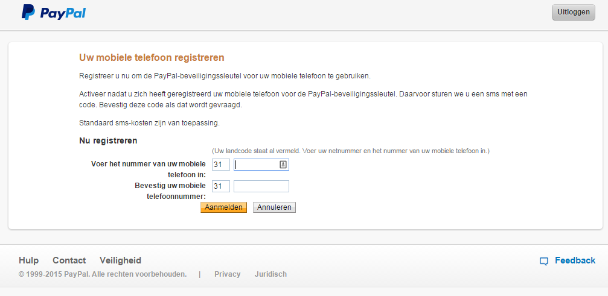Focus the confirm mobile number input field
Viewport: 608px width, 296px height.
pyautogui.click(x=261, y=186)
